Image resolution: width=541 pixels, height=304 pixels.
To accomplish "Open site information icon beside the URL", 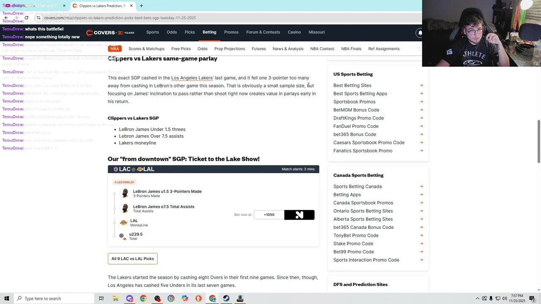I will coord(38,18).
